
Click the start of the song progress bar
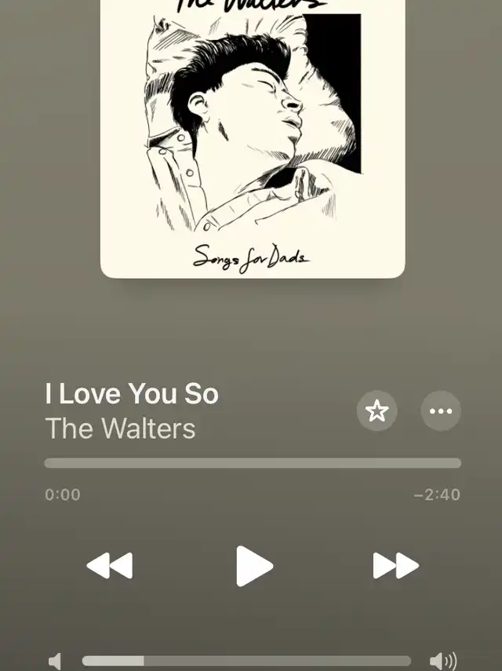point(48,463)
